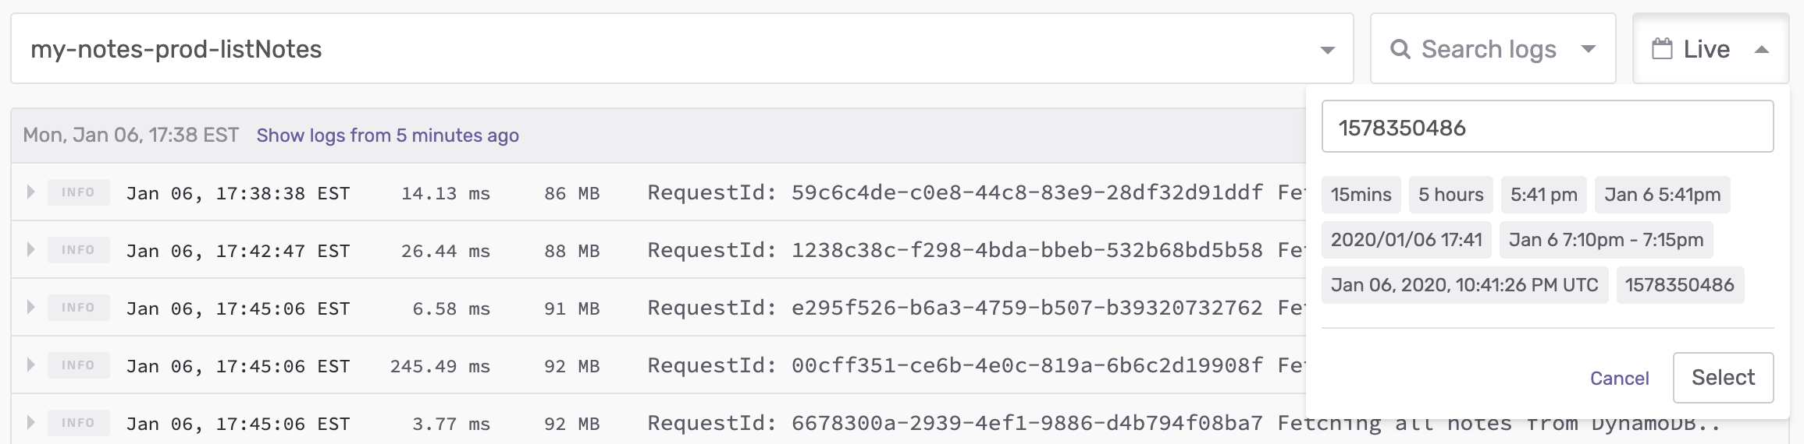Image resolution: width=1804 pixels, height=444 pixels.
Task: Select the 2020/01/06 17:41 example
Action: [x=1406, y=240]
